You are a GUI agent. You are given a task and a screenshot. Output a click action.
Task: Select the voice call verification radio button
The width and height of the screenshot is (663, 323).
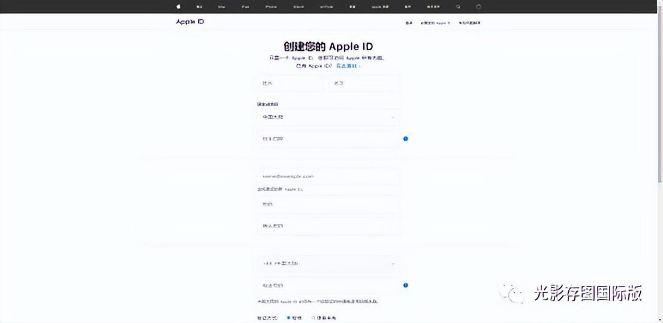[x=314, y=318]
